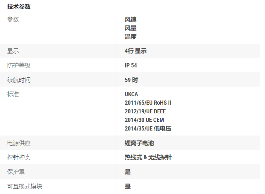265x194 pixels.
Task: Click the 电源供应 row label
Action: pyautogui.click(x=19, y=143)
